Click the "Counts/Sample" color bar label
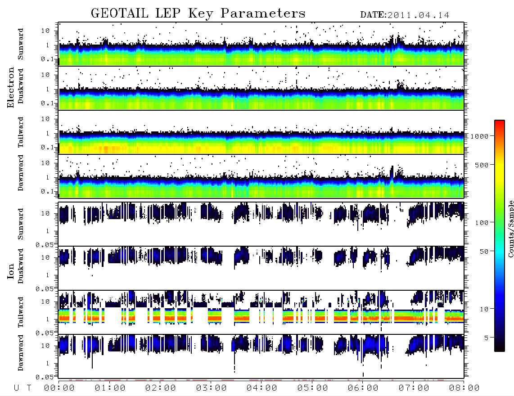This screenshot has height=396, width=514. coord(510,229)
